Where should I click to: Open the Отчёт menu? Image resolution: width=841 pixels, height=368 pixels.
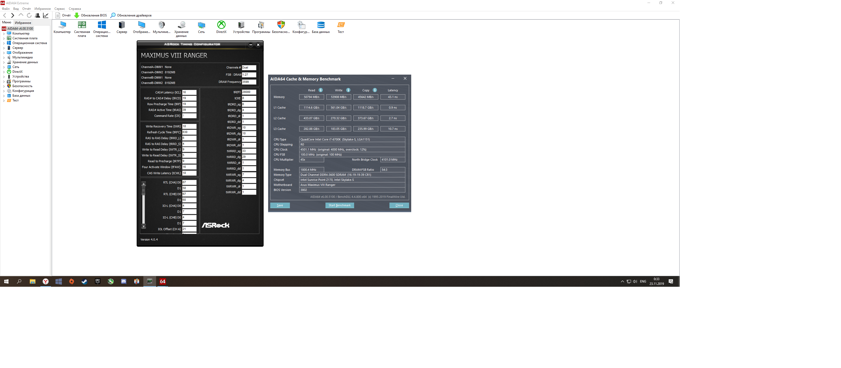pyautogui.click(x=27, y=9)
